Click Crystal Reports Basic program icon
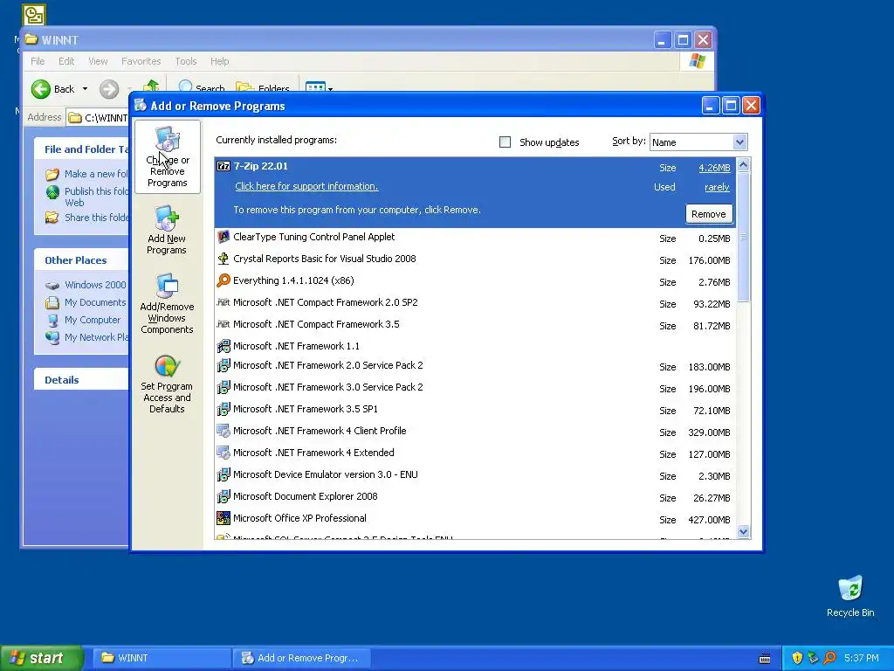 click(x=223, y=259)
